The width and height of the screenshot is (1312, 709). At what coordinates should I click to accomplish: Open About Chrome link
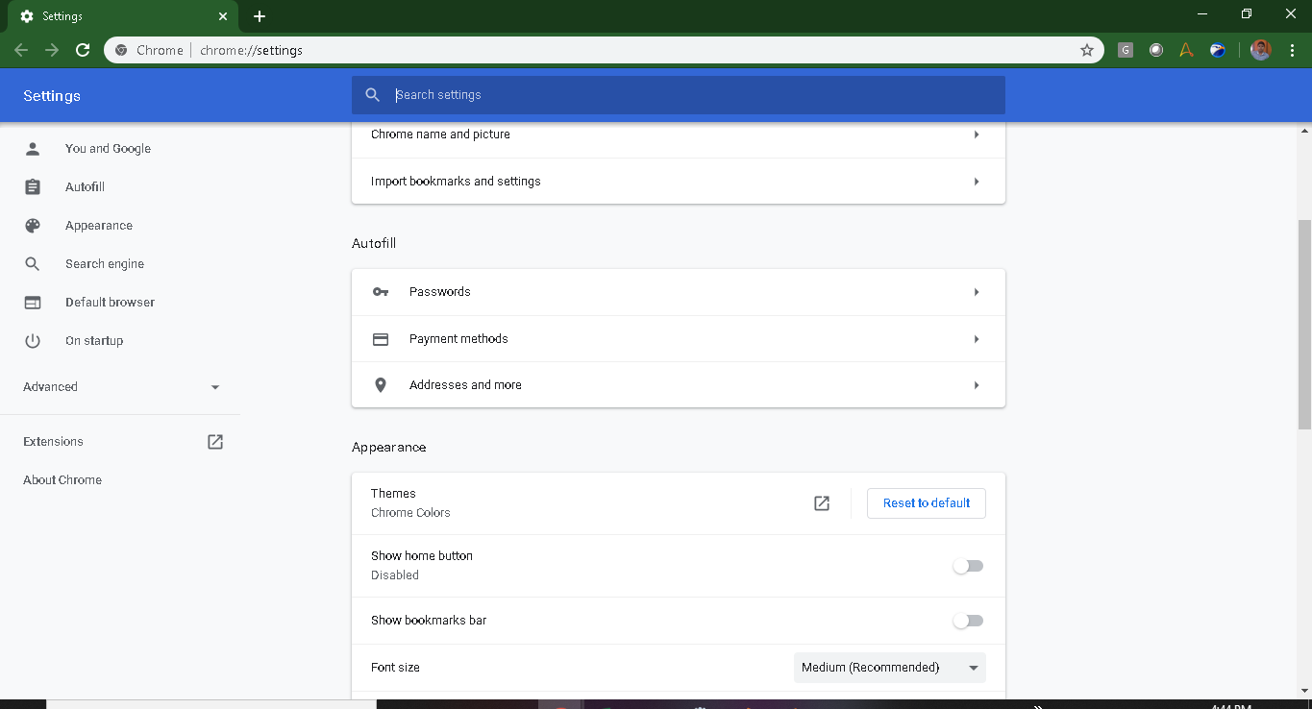tap(62, 480)
